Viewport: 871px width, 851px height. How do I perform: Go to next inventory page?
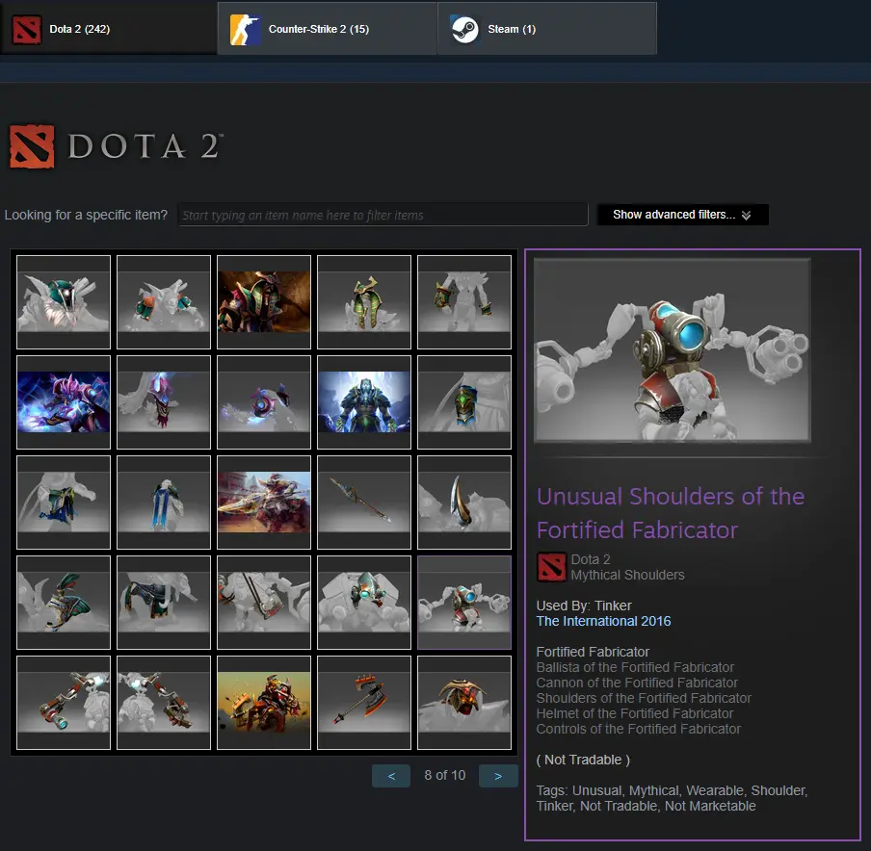(x=498, y=776)
